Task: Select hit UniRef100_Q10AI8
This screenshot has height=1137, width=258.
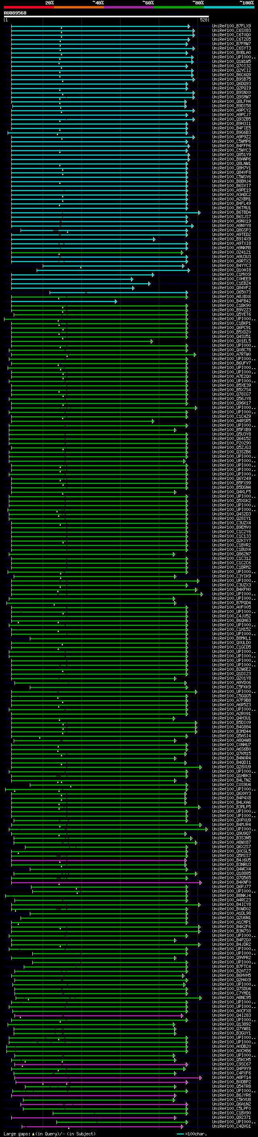Action: (x=231, y=270)
